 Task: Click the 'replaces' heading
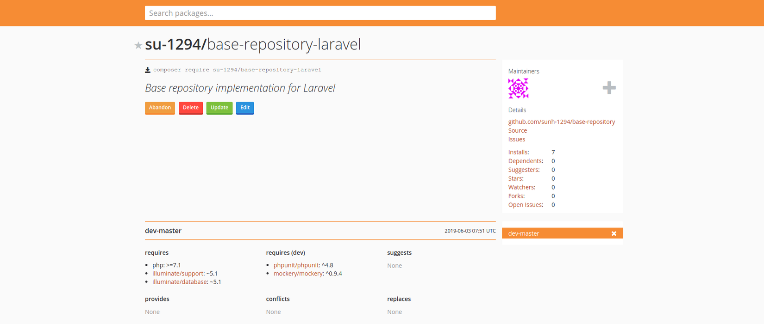399,299
